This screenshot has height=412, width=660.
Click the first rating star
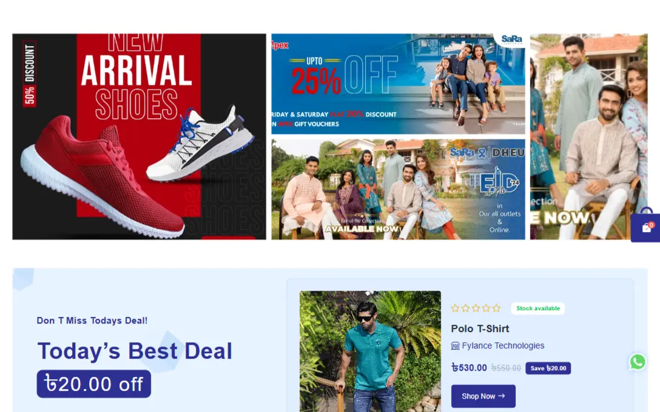pos(455,308)
